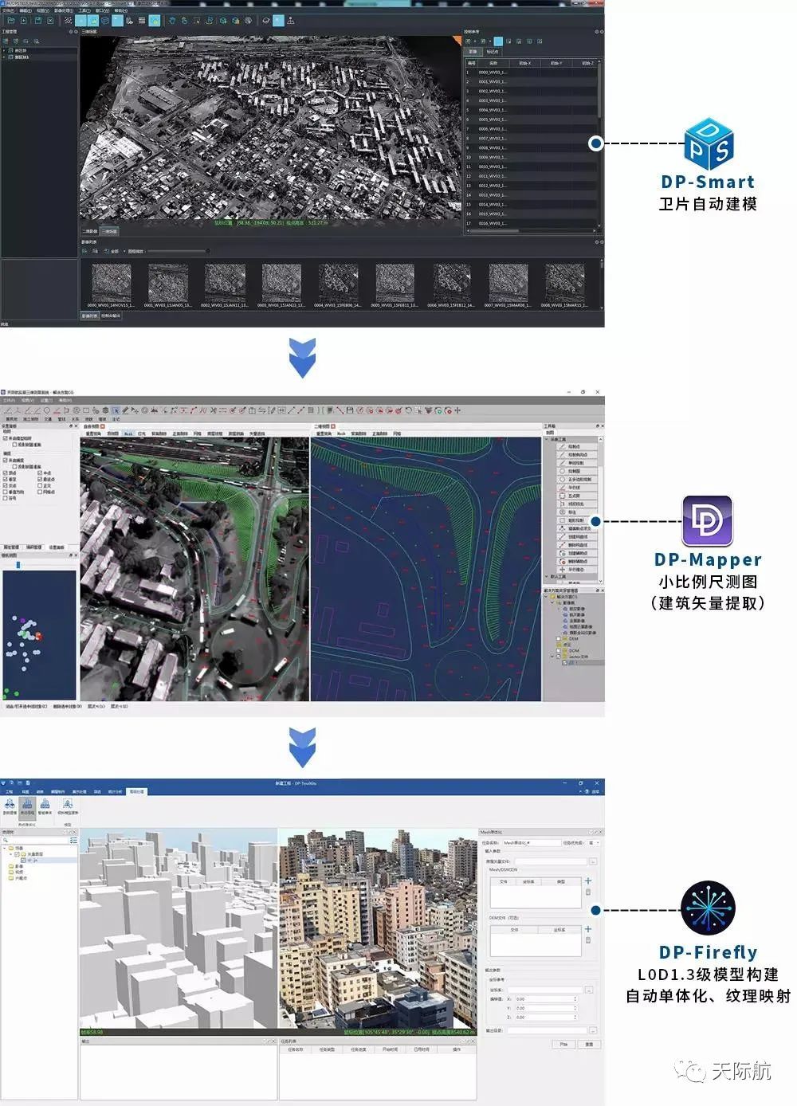Click the trash icon below DEM file plus
Image resolution: width=797 pixels, height=1106 pixels.
point(588,940)
